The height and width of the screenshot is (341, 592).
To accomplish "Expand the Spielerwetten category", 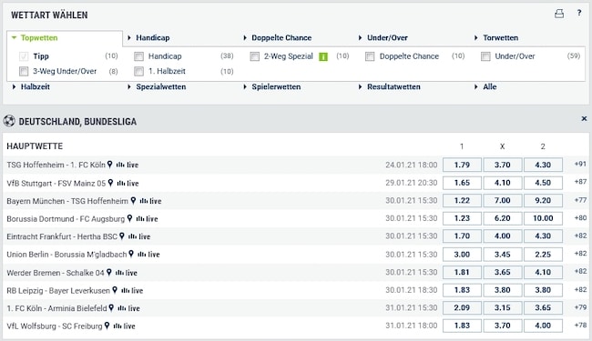I will (x=272, y=86).
